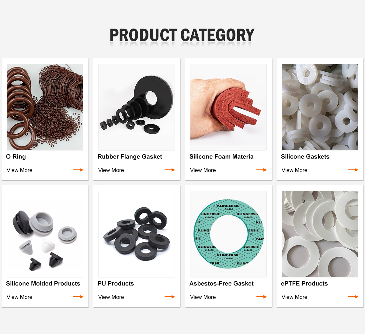Click View More under Silicone Molded Products

pyautogui.click(x=19, y=297)
